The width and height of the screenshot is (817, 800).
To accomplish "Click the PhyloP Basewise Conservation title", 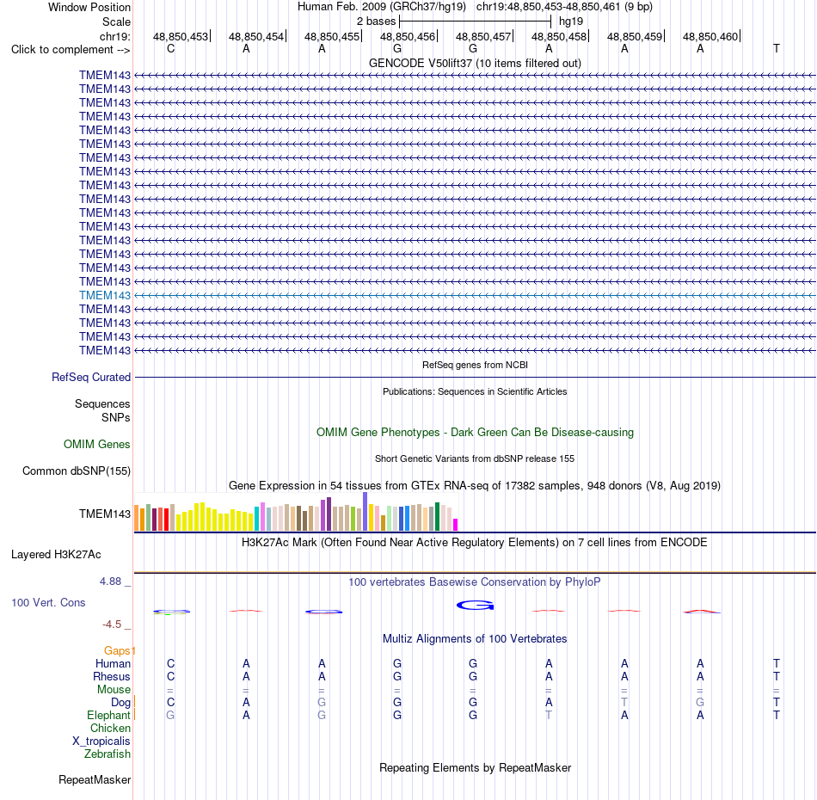I will tap(474, 582).
